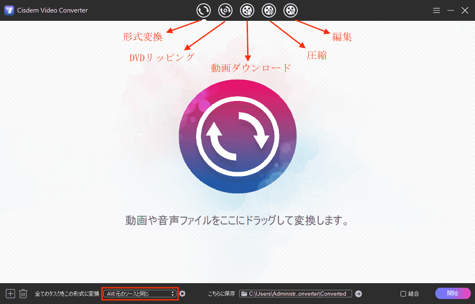The width and height of the screenshot is (475, 304).
Task: Click the 全てのタスクをこの形式に変換 label
Action: 67,294
